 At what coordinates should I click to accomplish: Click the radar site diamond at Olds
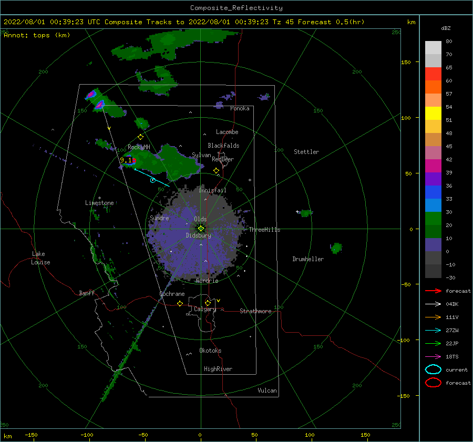[x=201, y=229]
